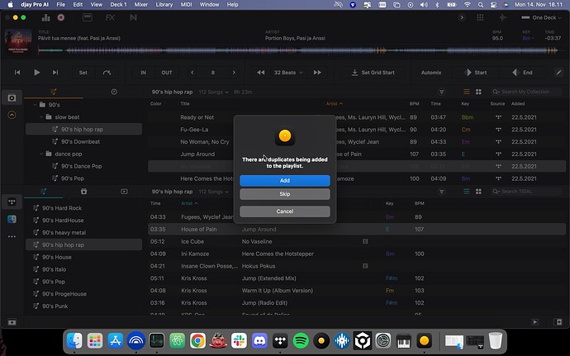Skip to previous track
The width and height of the screenshot is (570, 356).
pos(17,73)
